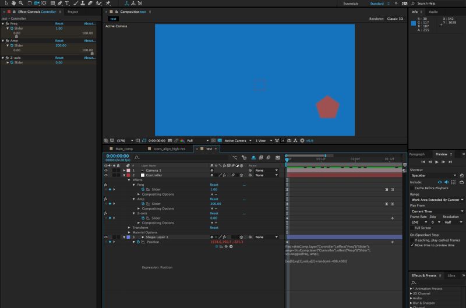Select the Pan Behind anchor point tool

pos(44,3)
